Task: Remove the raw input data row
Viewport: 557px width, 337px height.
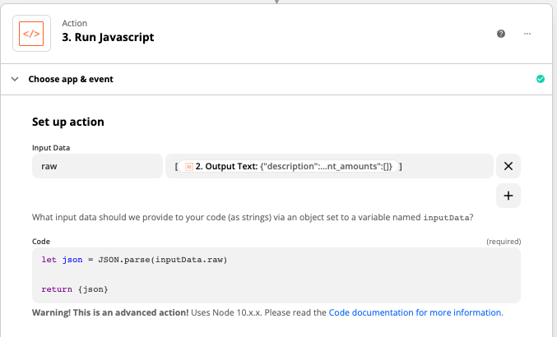Action: pyautogui.click(x=508, y=166)
